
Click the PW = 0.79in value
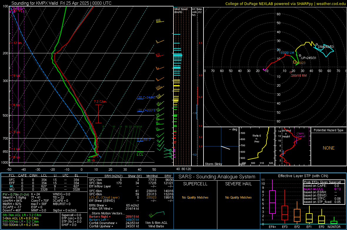16,194
